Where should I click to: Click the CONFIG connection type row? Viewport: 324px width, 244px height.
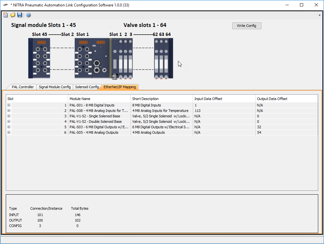[15, 226]
